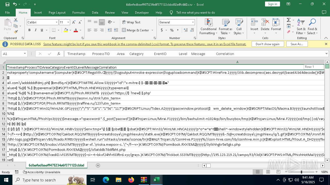Switch to Page Break Preview in status bar

(278, 172)
